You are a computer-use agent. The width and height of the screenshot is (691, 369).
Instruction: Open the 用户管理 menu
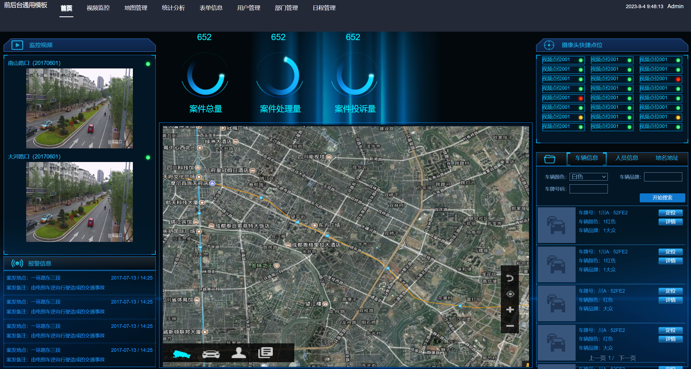tap(249, 8)
